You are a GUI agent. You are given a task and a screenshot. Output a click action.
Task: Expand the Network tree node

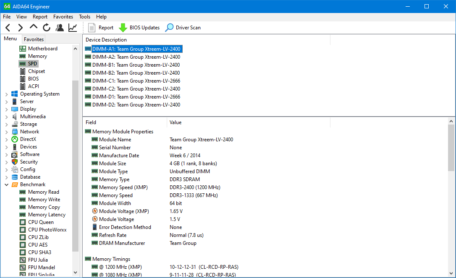click(x=6, y=132)
